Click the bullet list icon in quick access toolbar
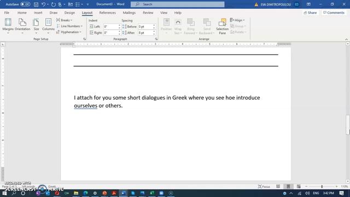This screenshot has height=197, width=350. coord(78,4)
